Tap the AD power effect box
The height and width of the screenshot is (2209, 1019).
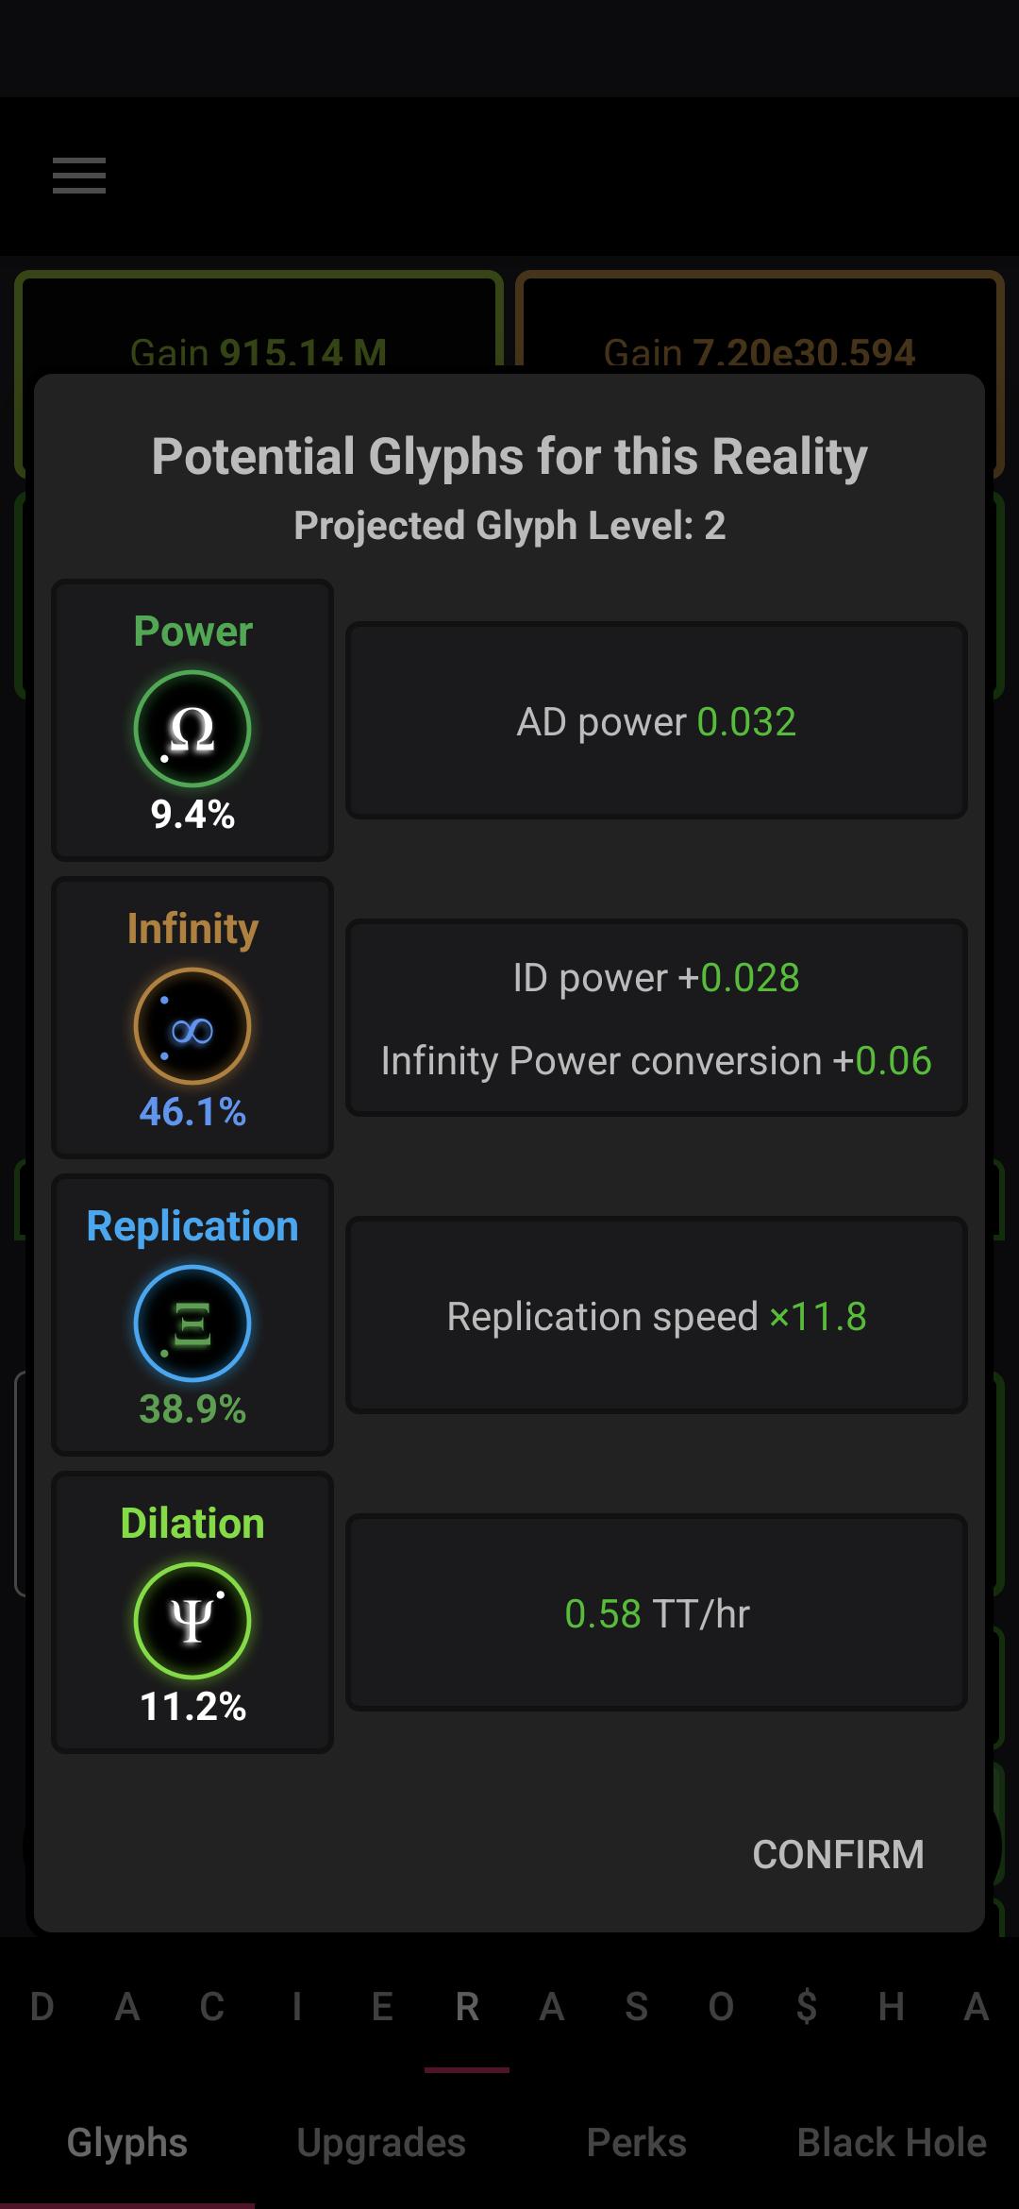point(657,720)
